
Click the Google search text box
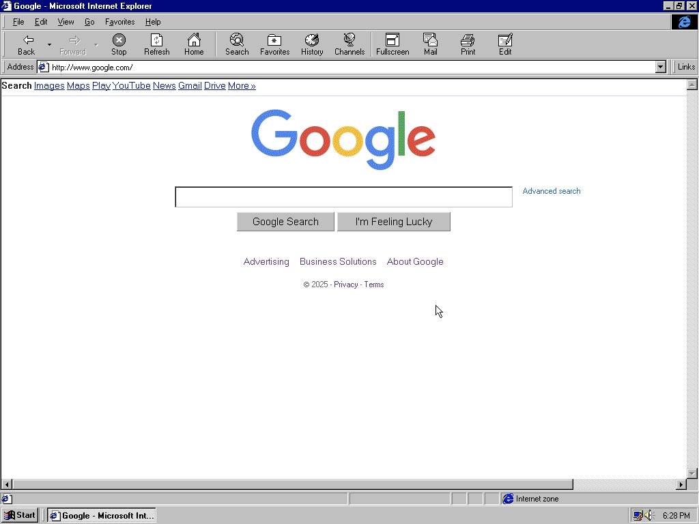(x=344, y=197)
